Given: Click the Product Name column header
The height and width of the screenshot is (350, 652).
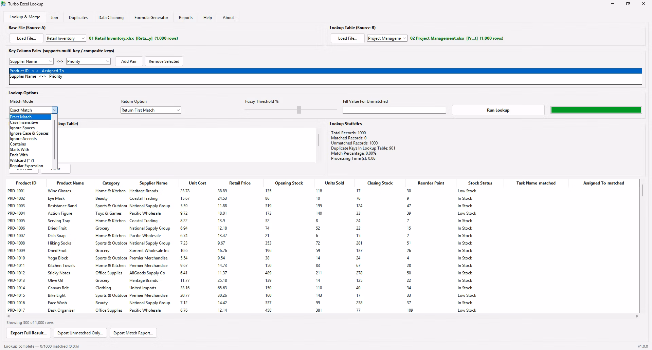Looking at the screenshot, I should point(70,183).
